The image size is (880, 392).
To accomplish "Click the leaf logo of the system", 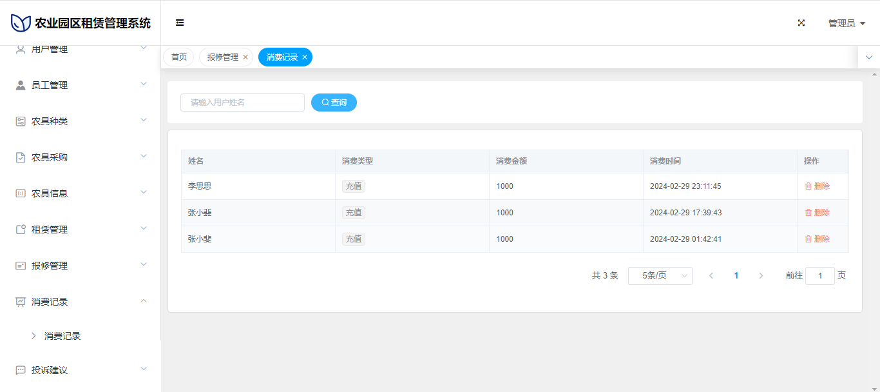I will 21,23.
